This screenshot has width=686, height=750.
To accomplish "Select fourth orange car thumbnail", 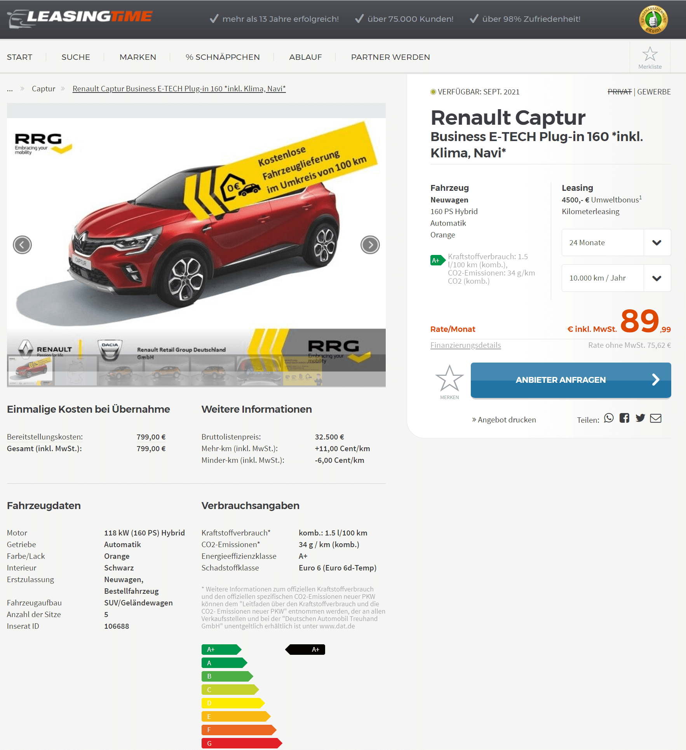I will (167, 371).
